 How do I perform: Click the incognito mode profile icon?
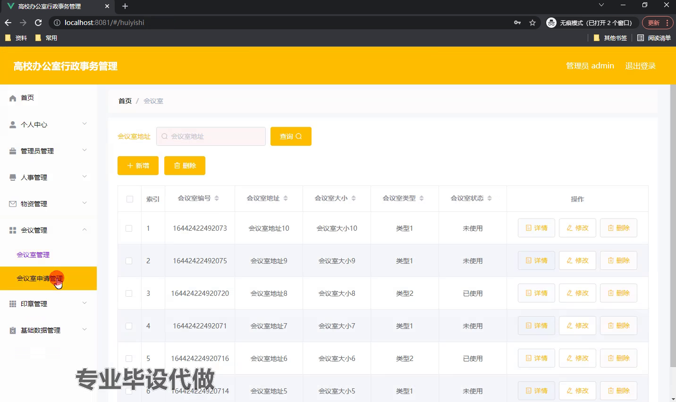click(551, 23)
